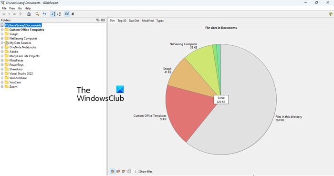Viewport: 334px width, 176px height.
Task: Click the refresh arrows toolbar icon
Action: [44, 14]
